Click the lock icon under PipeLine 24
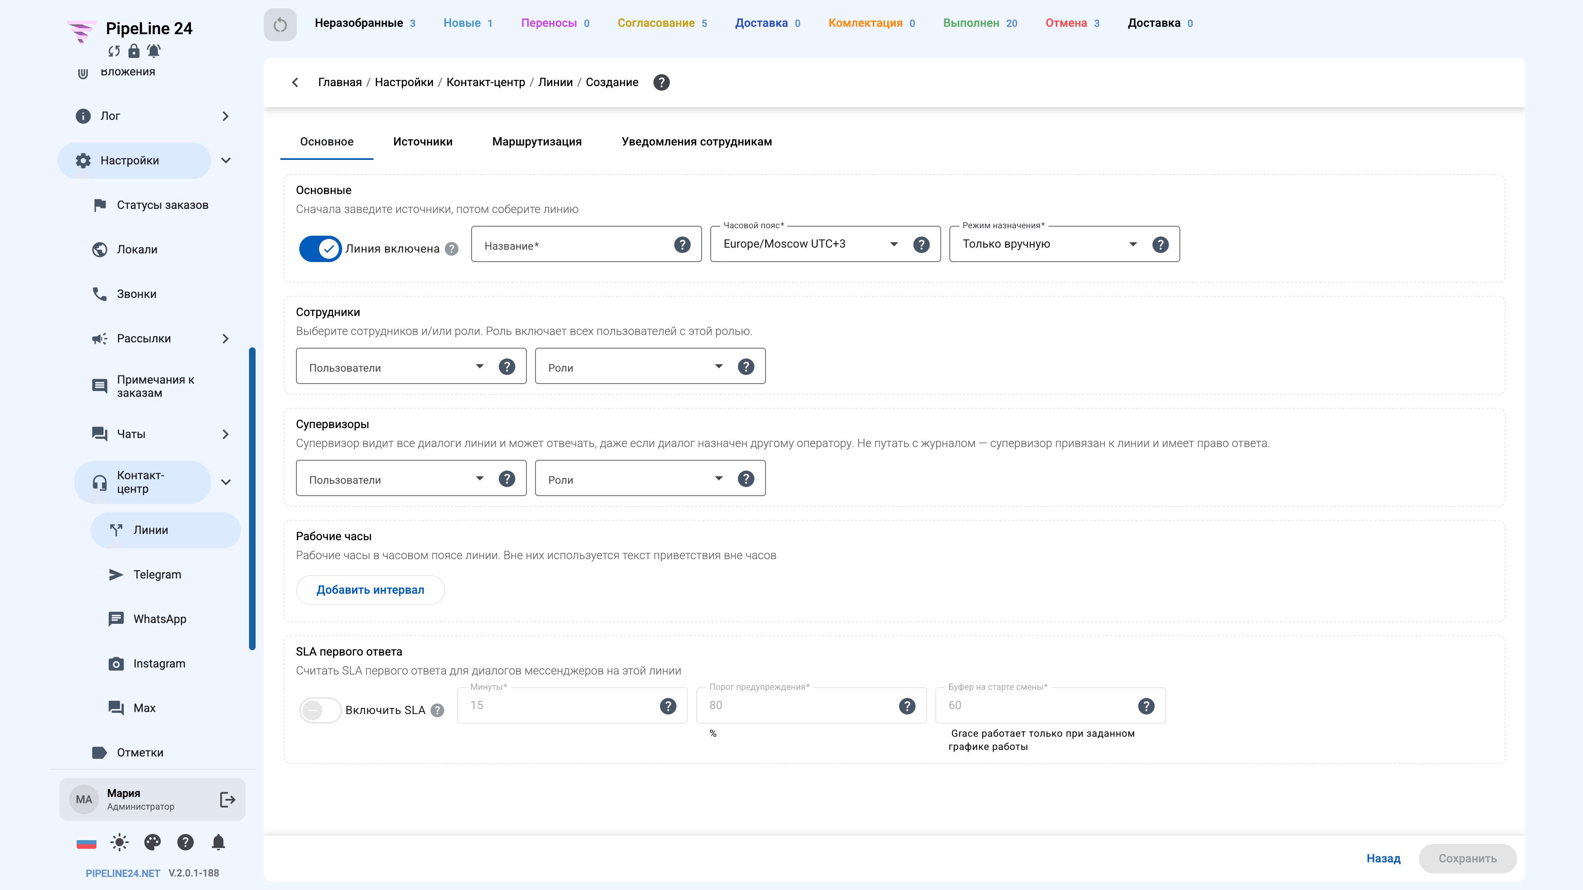This screenshot has width=1583, height=890. tap(133, 51)
